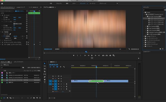Select the Hand tool

pos(45,80)
